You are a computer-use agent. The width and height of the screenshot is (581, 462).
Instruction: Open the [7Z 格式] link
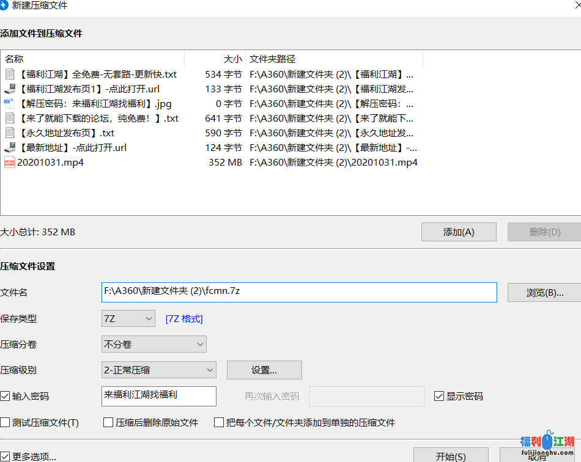click(184, 319)
